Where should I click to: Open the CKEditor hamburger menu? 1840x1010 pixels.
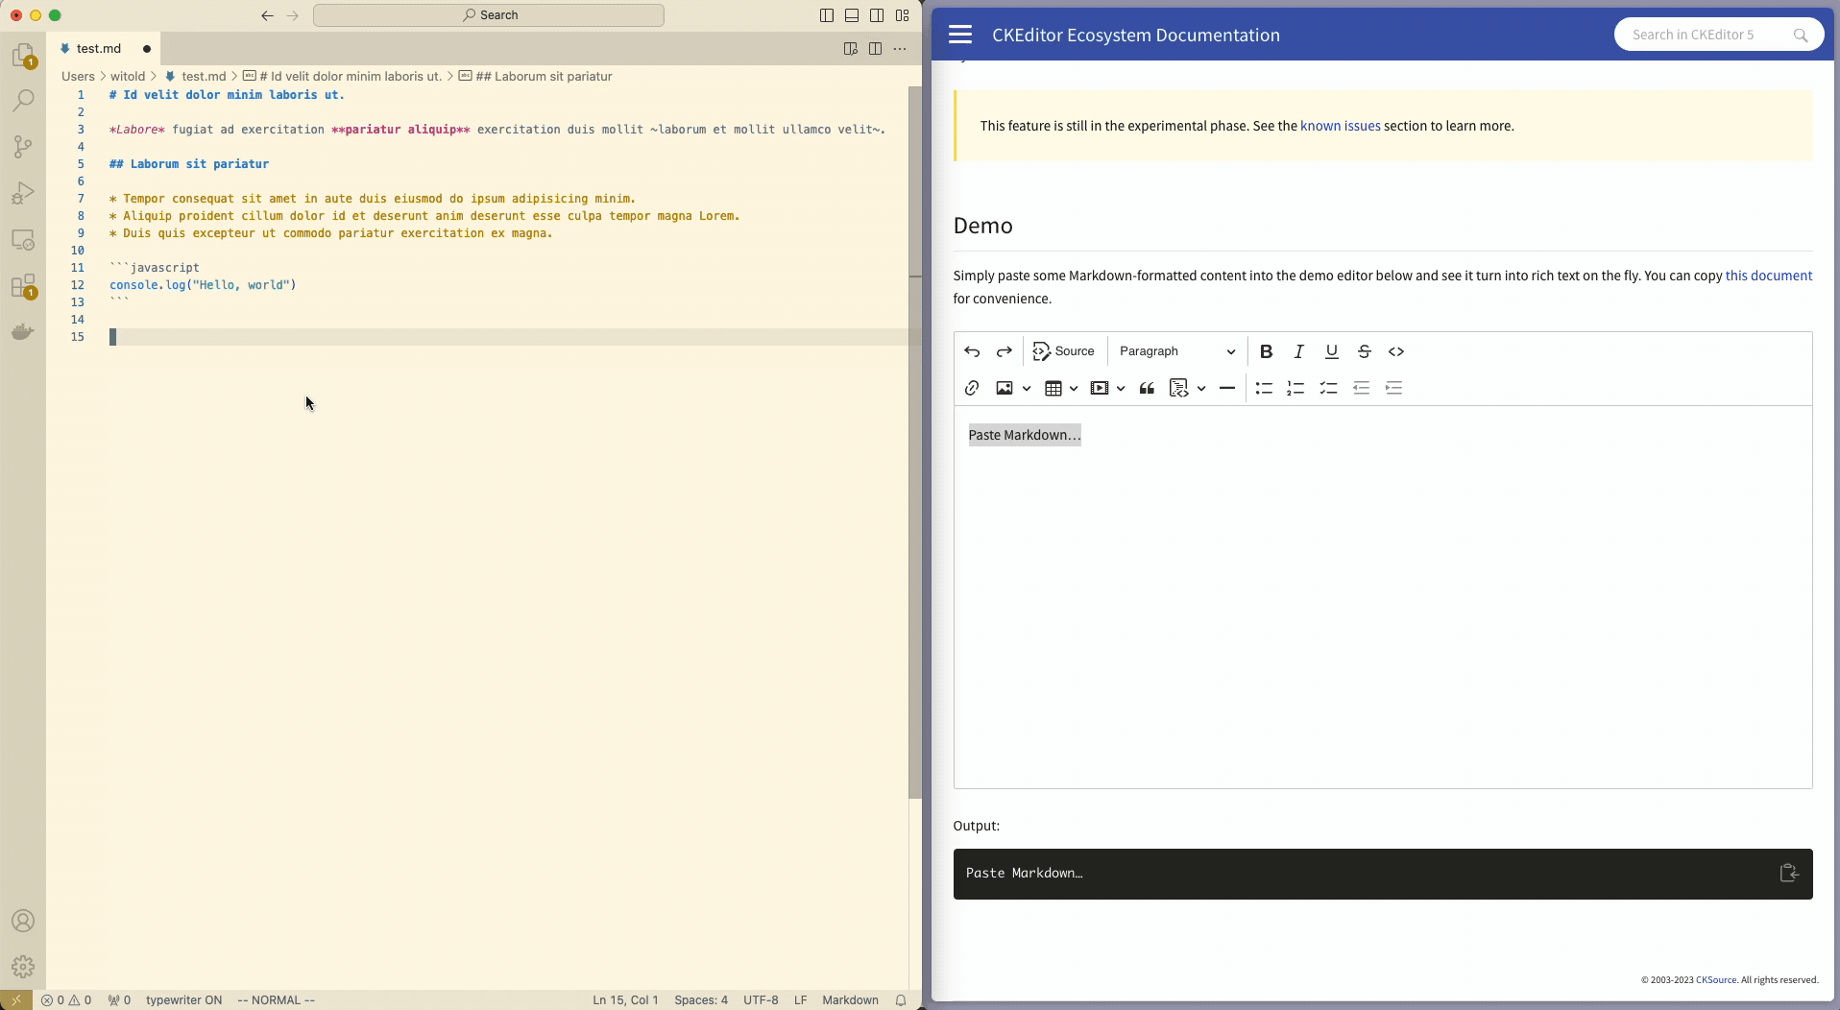(960, 35)
